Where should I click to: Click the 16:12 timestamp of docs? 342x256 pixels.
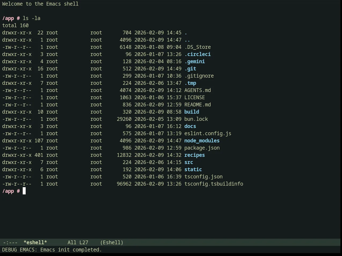click(x=174, y=126)
